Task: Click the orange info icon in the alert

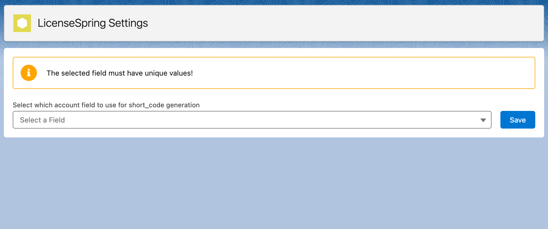Action: point(29,73)
